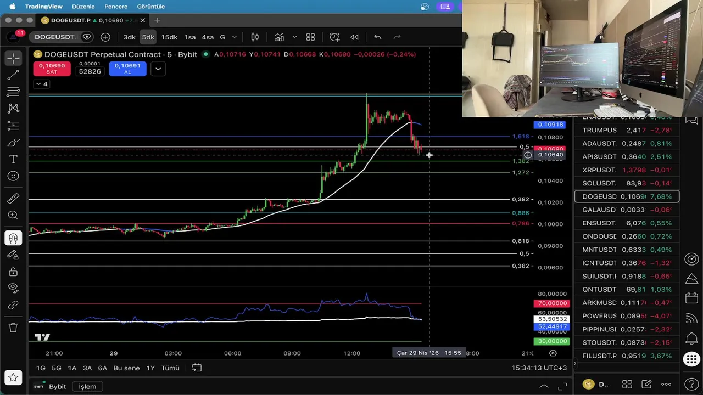Switch to the 1sa timeframe

190,37
